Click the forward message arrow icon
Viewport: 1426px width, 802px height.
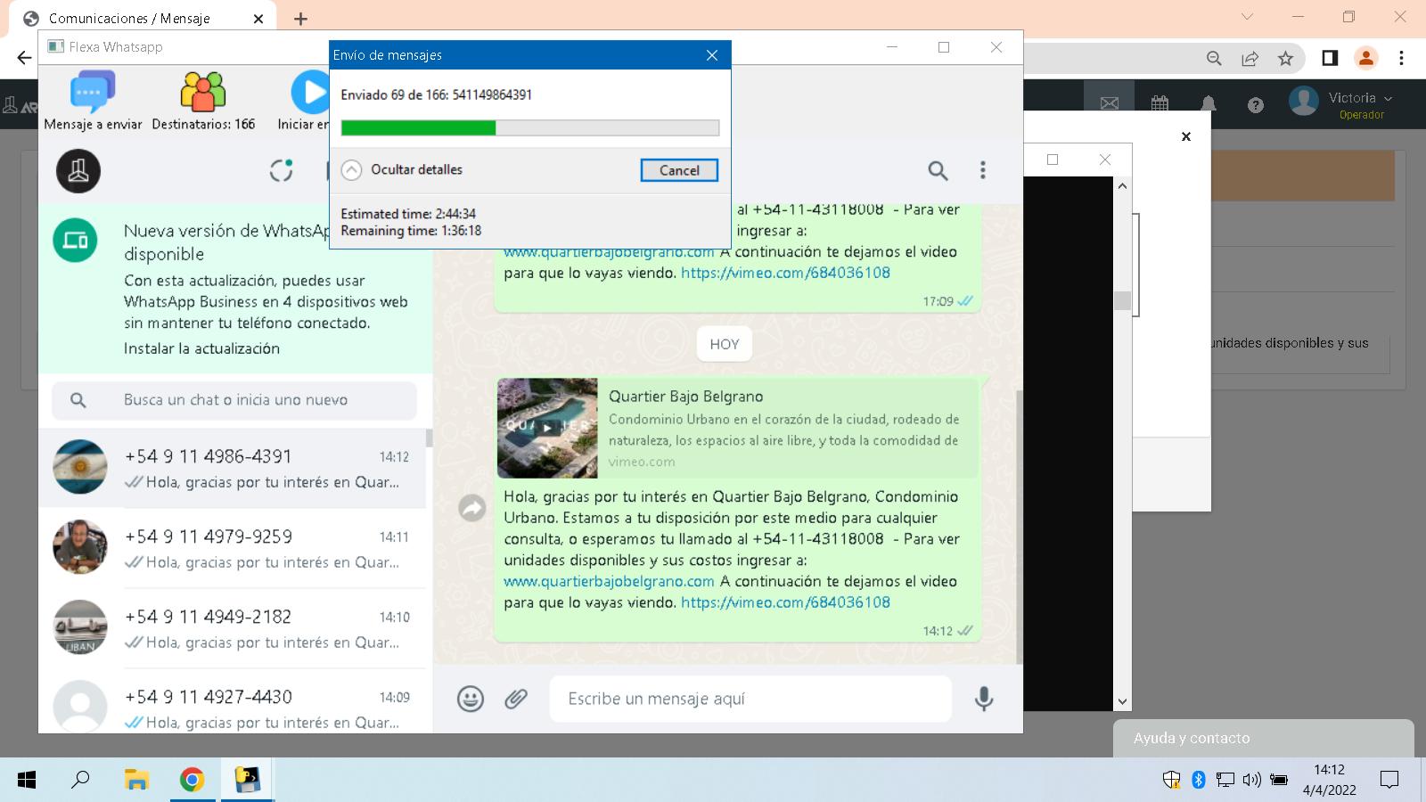pyautogui.click(x=472, y=508)
